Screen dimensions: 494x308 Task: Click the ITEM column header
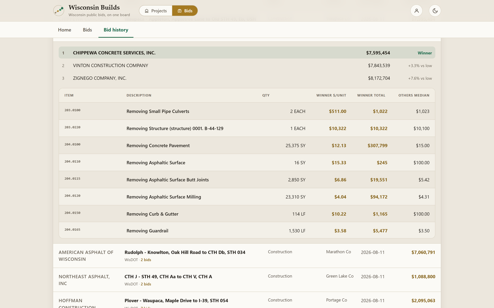click(69, 95)
